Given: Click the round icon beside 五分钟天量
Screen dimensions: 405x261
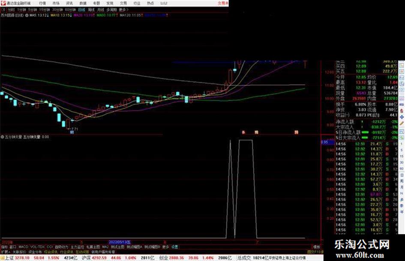Looking at the screenshot, I should tap(3, 137).
